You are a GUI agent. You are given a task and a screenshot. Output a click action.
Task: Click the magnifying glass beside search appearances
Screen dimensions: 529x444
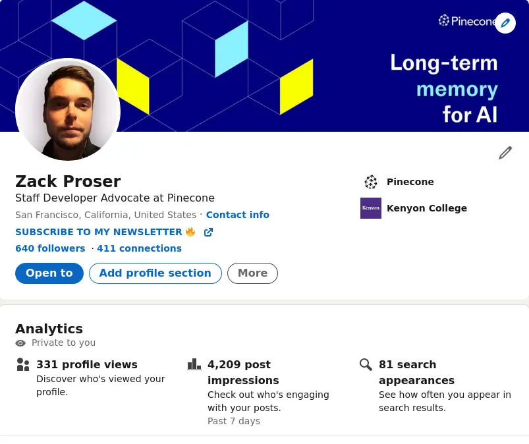(x=366, y=364)
